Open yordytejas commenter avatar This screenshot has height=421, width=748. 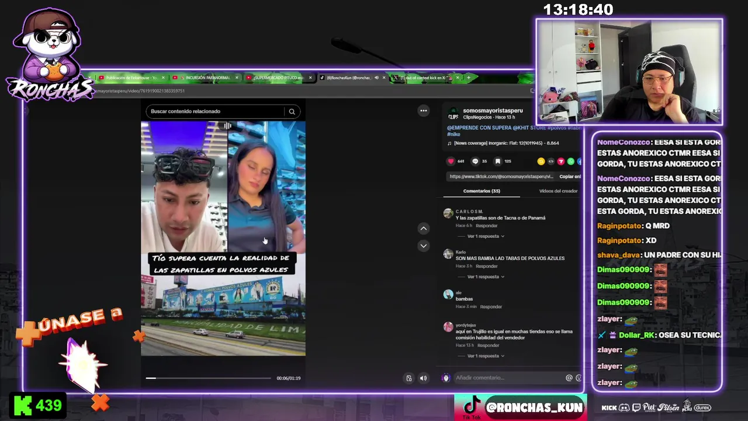[x=448, y=327]
